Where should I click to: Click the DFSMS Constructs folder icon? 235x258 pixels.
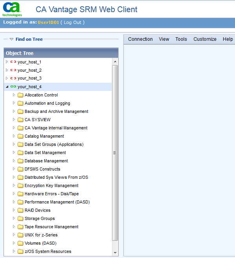[x=20, y=169]
